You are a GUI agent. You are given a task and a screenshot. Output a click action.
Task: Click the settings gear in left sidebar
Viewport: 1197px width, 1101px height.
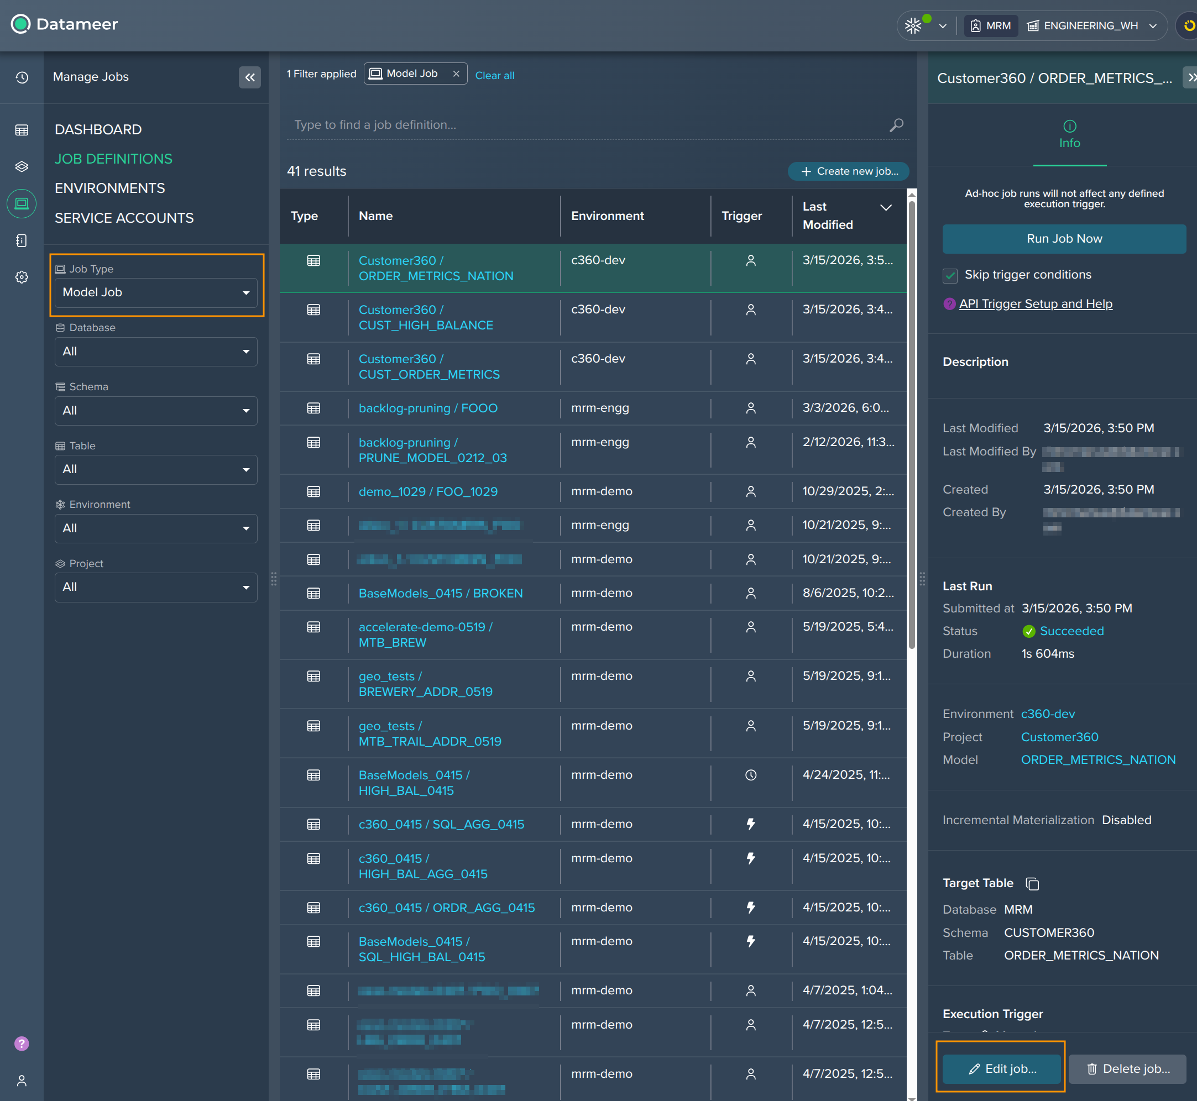tap(22, 277)
